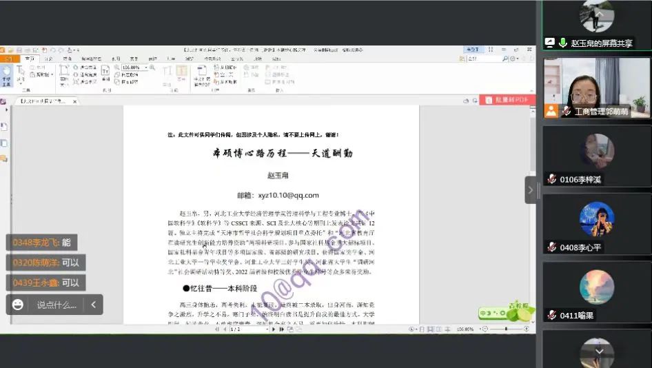Click the muted microphone icon next to 0408李心平
652x368 pixels.
click(551, 247)
